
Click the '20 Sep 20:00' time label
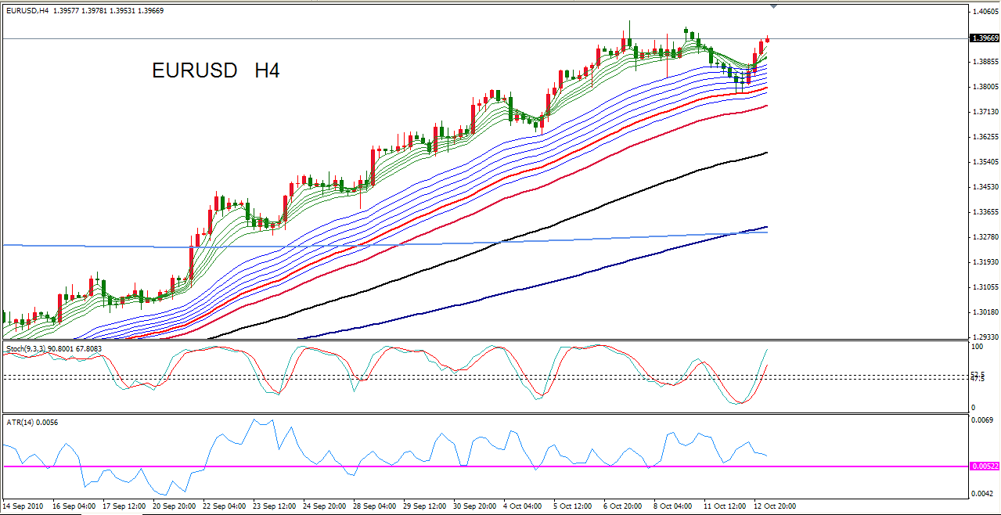pos(175,506)
